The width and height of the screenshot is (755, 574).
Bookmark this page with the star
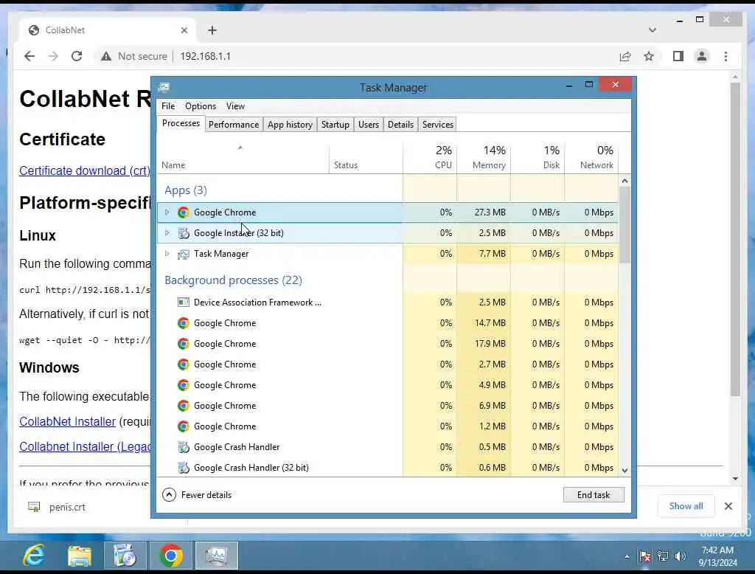(649, 56)
